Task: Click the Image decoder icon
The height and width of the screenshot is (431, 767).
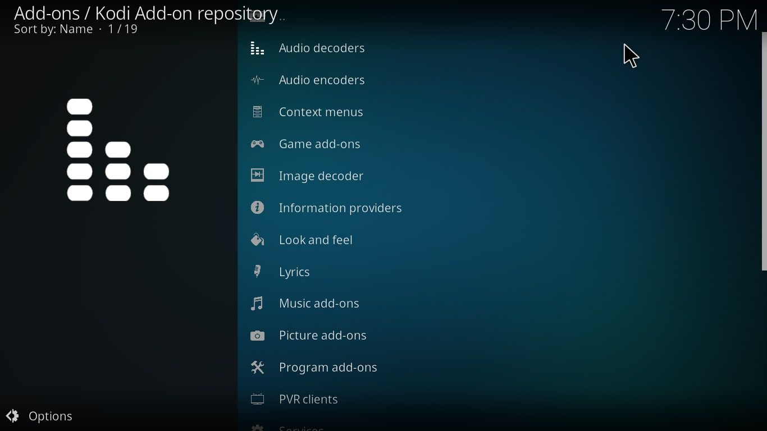Action: click(x=257, y=176)
